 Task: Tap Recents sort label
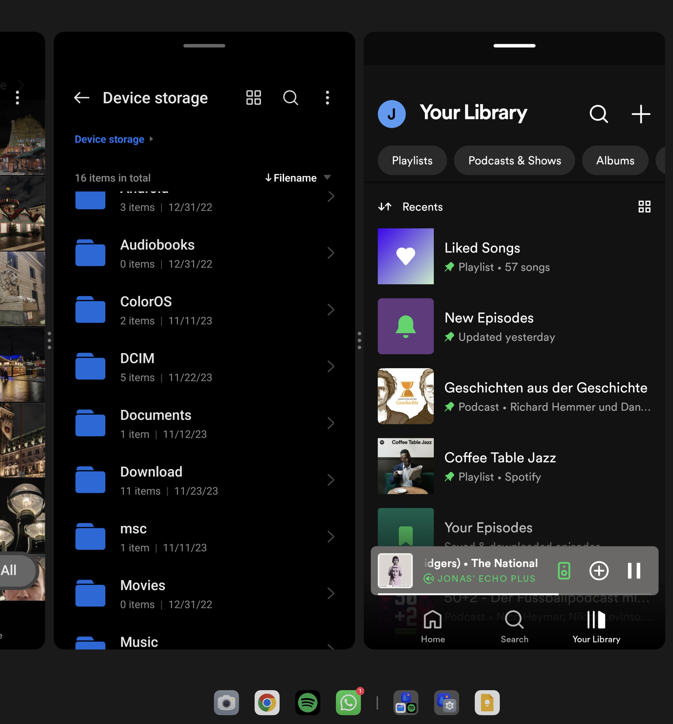[x=423, y=207]
